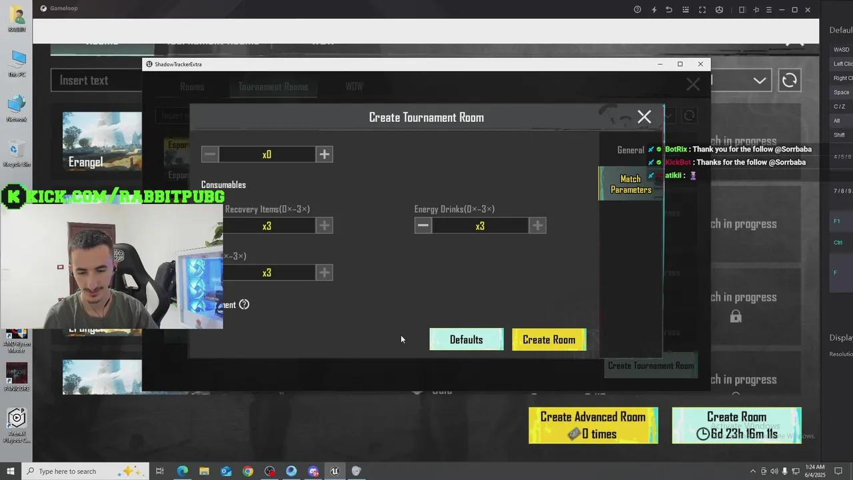The width and height of the screenshot is (853, 480).
Task: Increase Energy Drinks count
Action: pyautogui.click(x=538, y=225)
